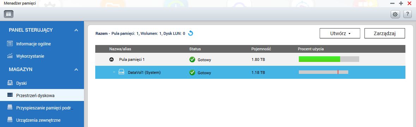Image resolution: width=416 pixels, height=127 pixels.
Task: Click Pula pamięci 1 usage bar
Action: tap(329, 59)
